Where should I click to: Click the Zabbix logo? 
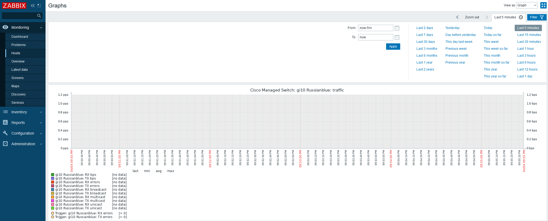tap(14, 6)
